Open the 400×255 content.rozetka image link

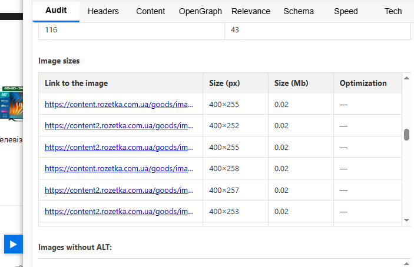tap(119, 104)
